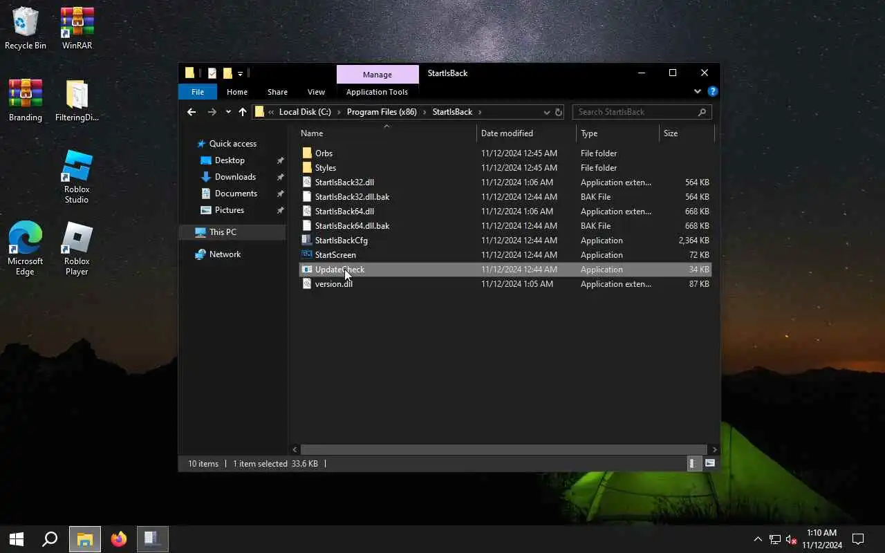Launch Roblox Player from desktop
This screenshot has height=553, width=885.
(x=77, y=249)
